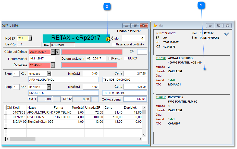Screen dimensions: 237x149
Task: Open the Kód 0176913 dropdown
Action: [x=49, y=87]
